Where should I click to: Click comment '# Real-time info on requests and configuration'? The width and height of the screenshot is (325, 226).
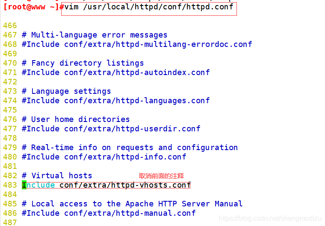[130, 148]
